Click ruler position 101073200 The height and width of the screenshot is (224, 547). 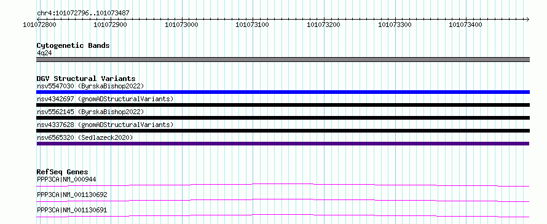[323, 25]
